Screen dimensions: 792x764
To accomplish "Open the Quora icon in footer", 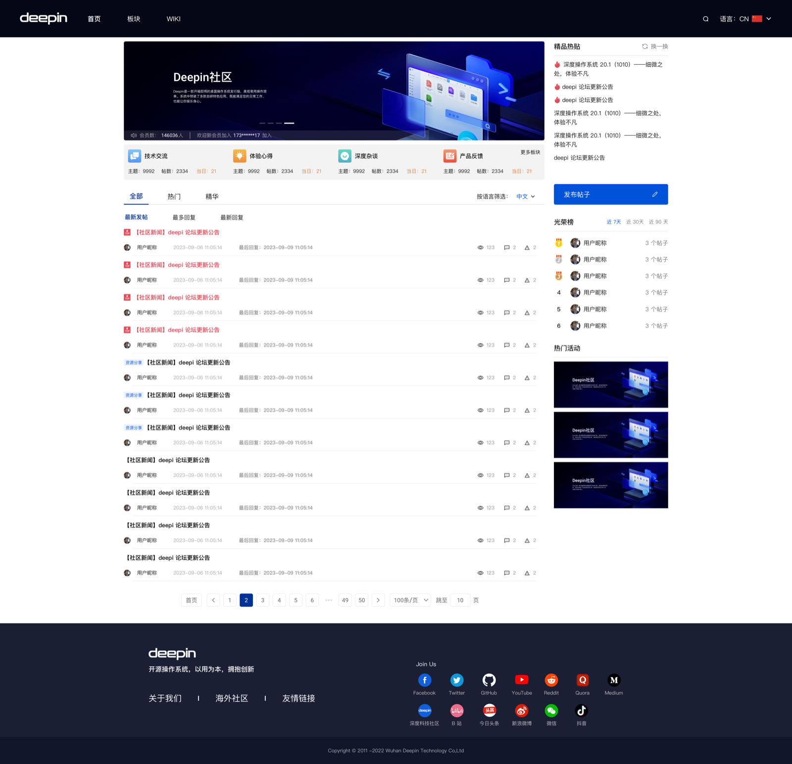I will pyautogui.click(x=583, y=680).
